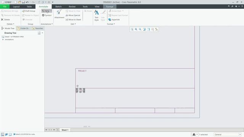This screenshot has width=244, height=137.
Task: Open the Format ribbon tab
Action: click(x=109, y=6)
